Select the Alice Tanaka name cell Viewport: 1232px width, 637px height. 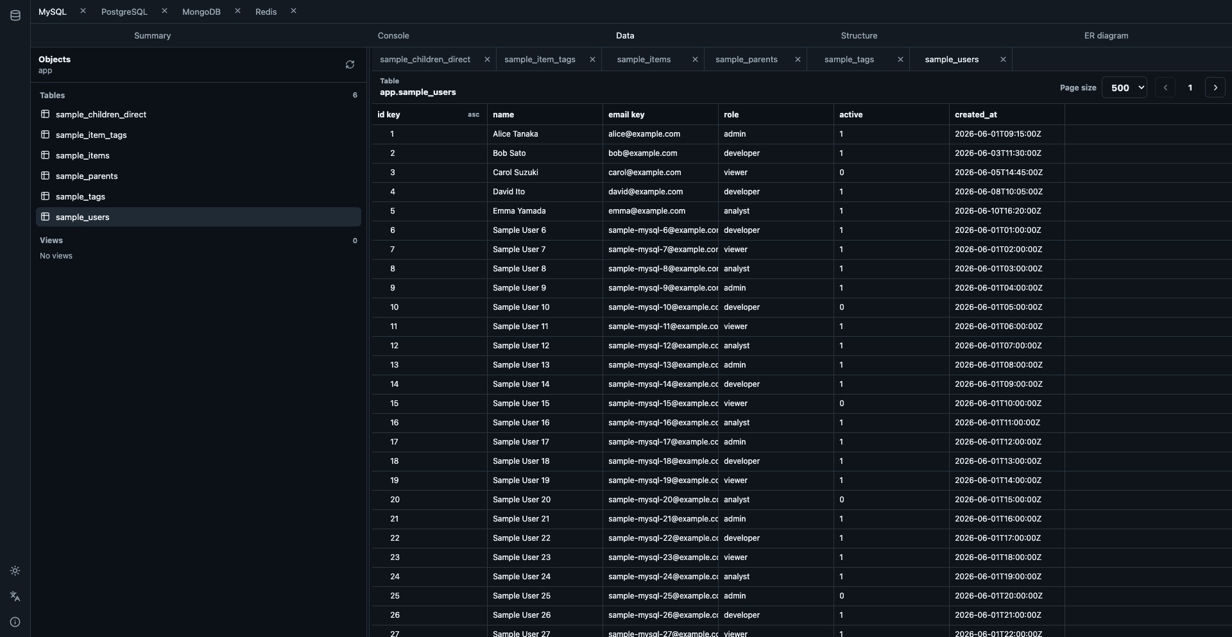(x=545, y=134)
